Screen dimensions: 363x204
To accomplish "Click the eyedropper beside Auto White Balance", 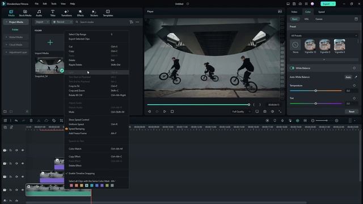I will (356, 77).
